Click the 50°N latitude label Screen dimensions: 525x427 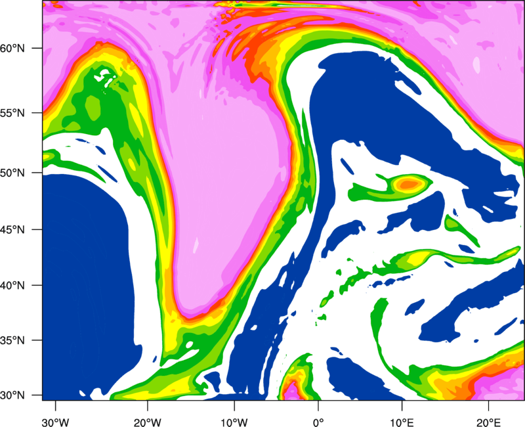12,173
